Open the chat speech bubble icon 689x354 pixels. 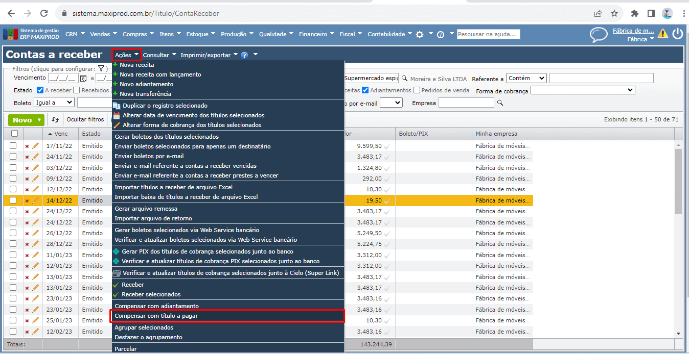coord(599,35)
